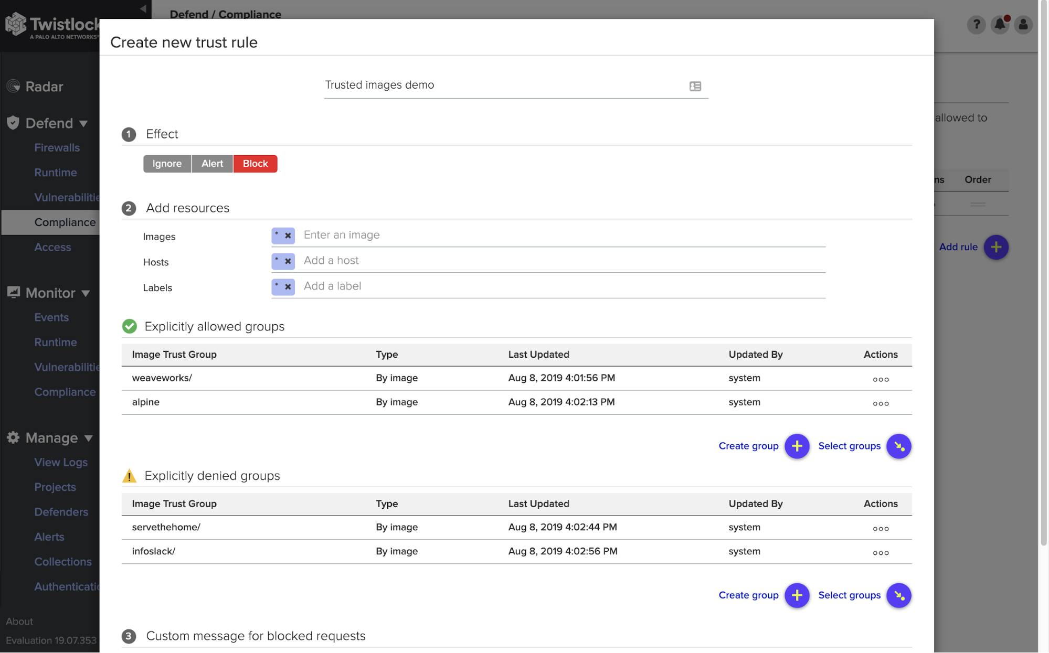Click Select groups arrow icon for allowed groups
Viewport: 1049px width, 653px height.
pyautogui.click(x=899, y=446)
